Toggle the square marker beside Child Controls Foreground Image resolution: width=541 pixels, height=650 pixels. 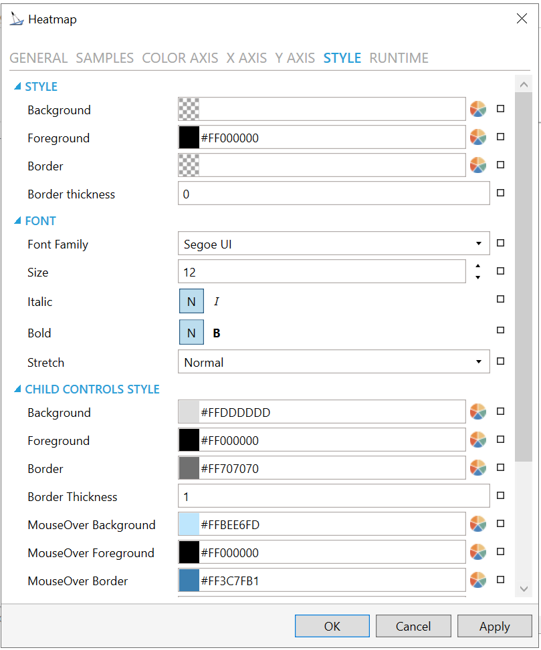tap(501, 440)
